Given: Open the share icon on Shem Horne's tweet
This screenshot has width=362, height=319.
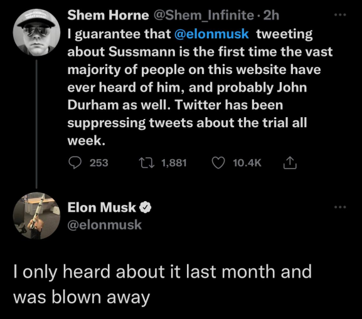Looking at the screenshot, I should [x=290, y=162].
